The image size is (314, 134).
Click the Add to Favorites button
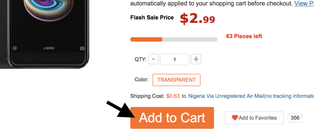click(254, 118)
